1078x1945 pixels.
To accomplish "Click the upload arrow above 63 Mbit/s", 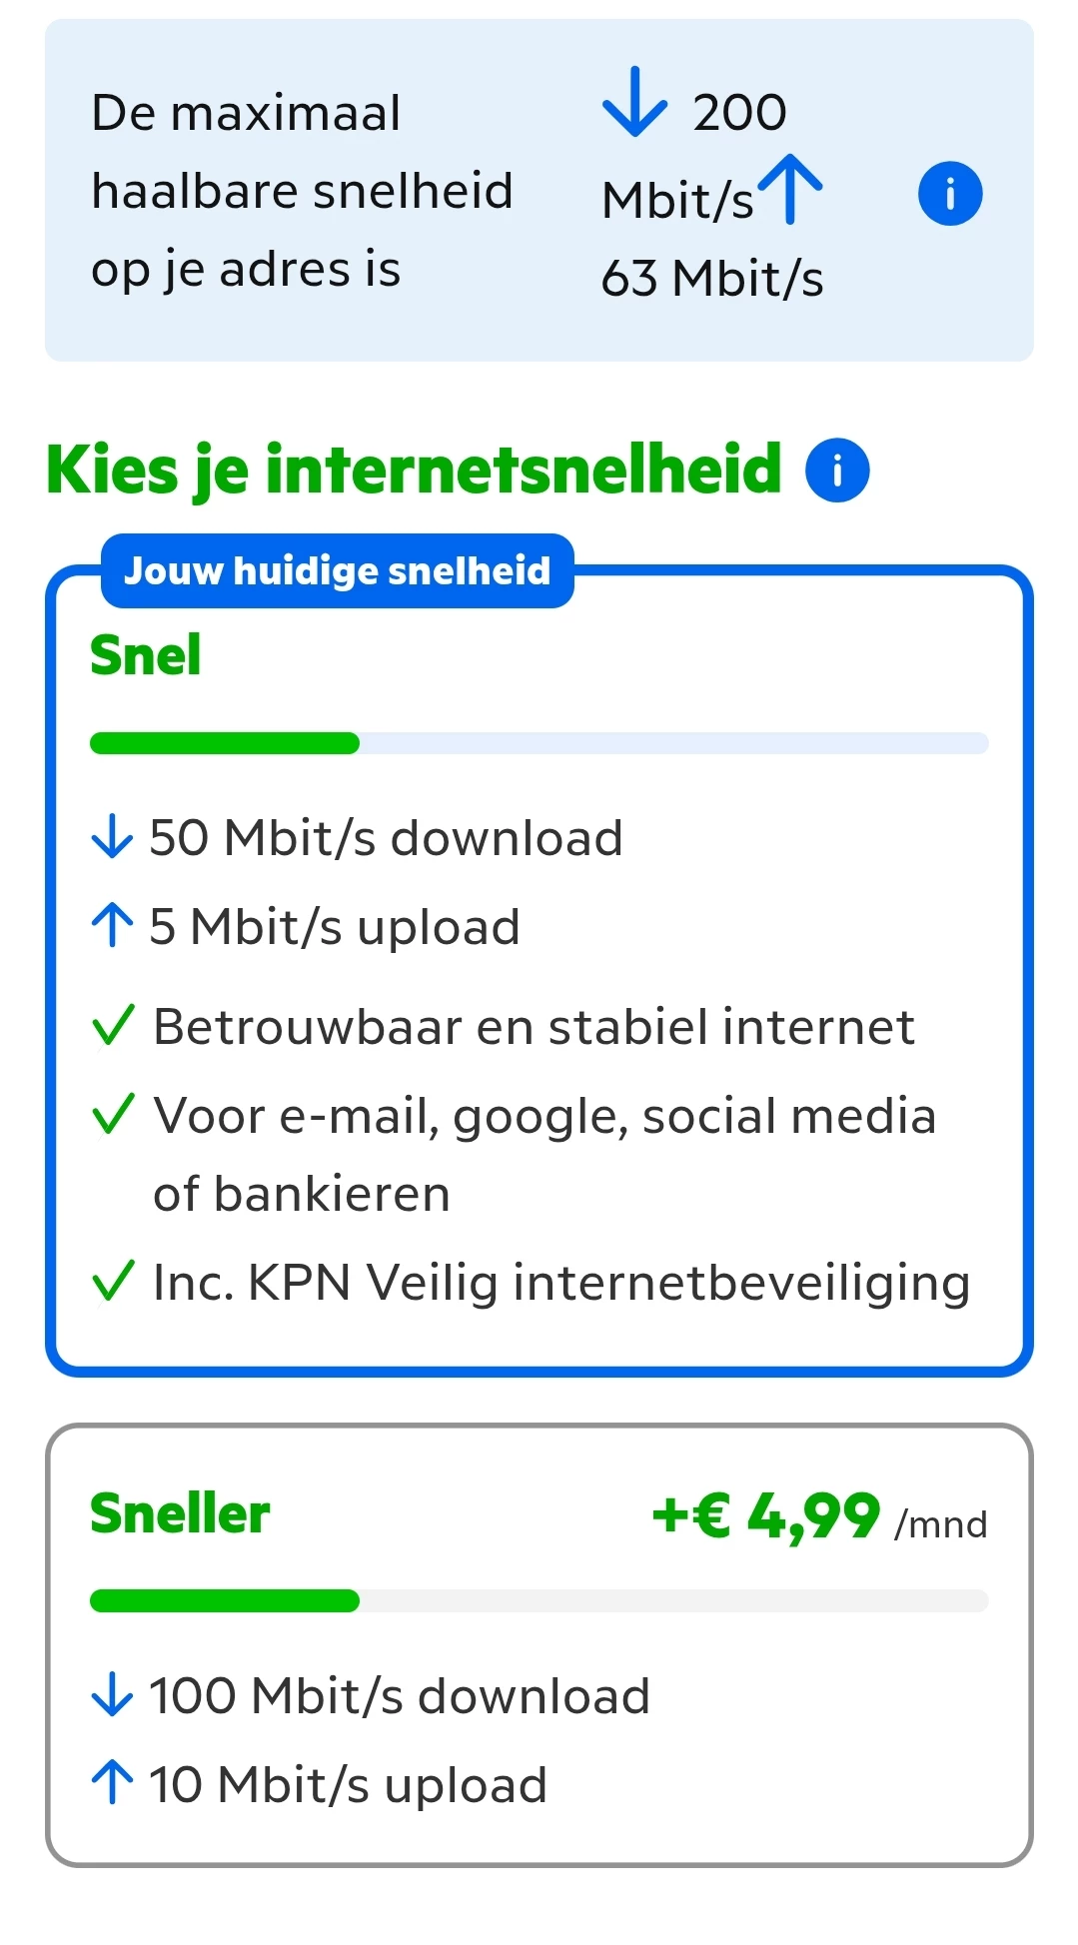I will pyautogui.click(x=790, y=188).
